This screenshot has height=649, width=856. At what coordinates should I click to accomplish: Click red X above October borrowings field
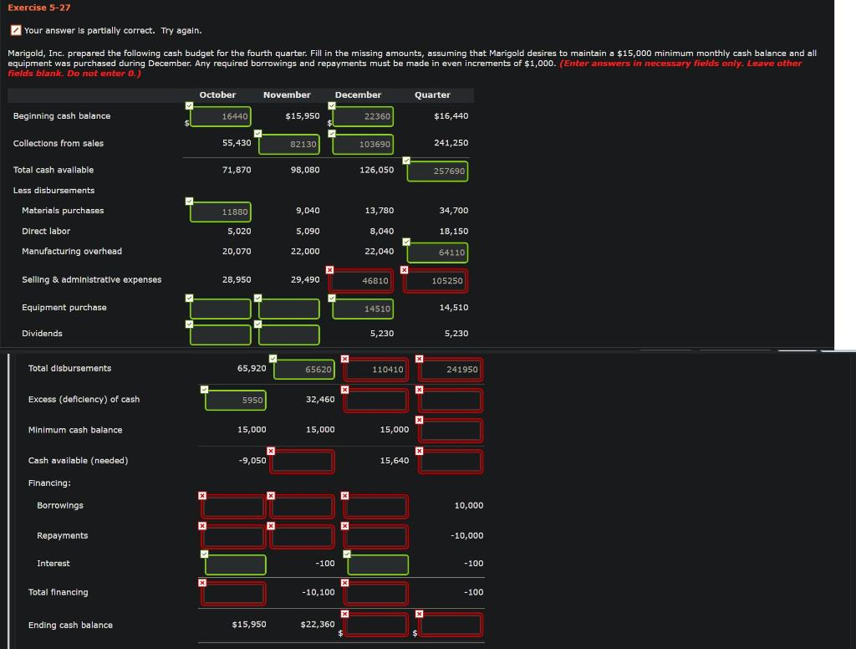202,495
